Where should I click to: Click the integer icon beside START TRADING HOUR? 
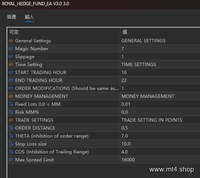click(11, 73)
